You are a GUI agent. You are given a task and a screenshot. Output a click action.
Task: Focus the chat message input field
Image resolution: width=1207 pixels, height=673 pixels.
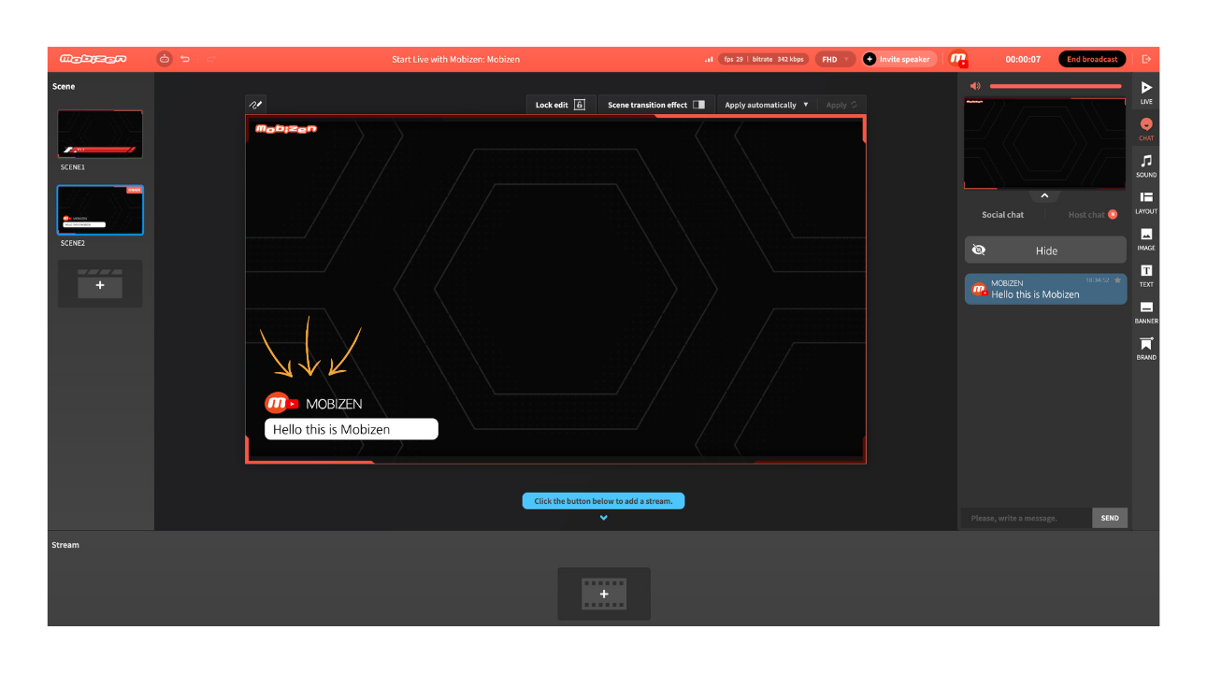click(1026, 518)
